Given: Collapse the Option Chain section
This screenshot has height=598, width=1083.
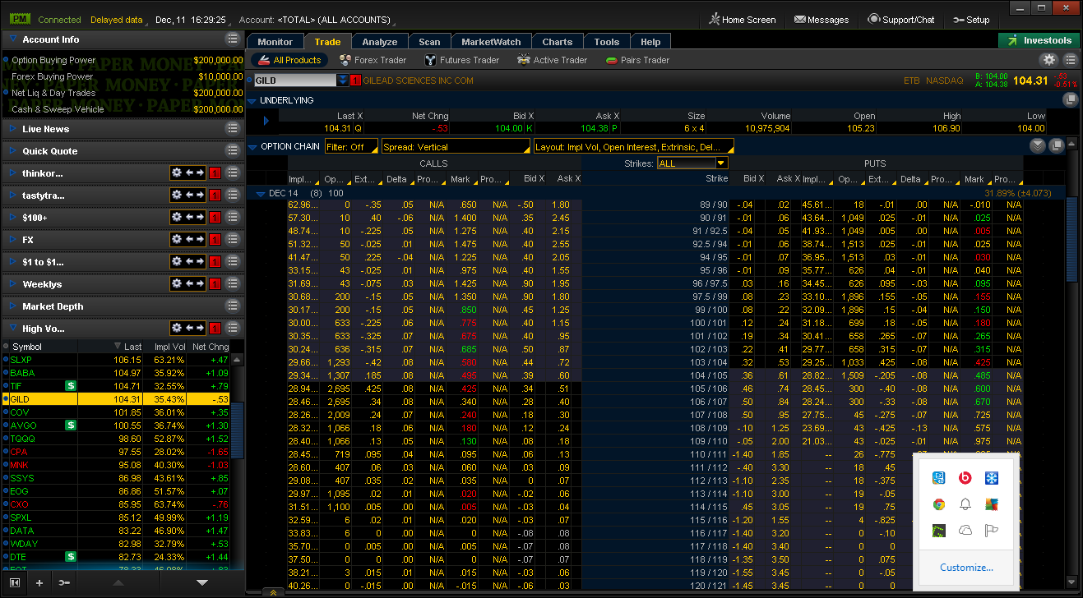Looking at the screenshot, I should click(x=252, y=147).
